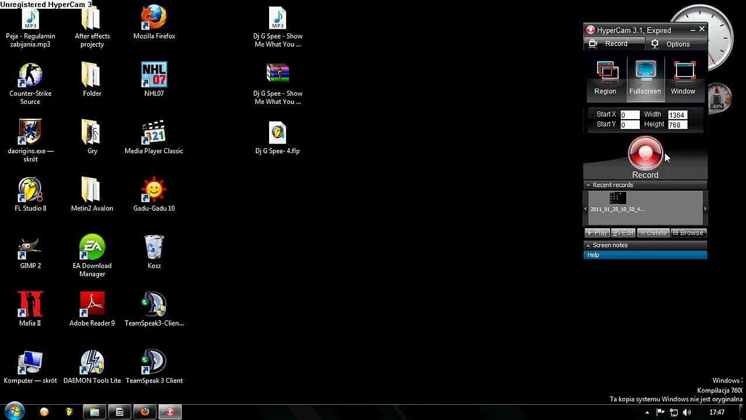Click the Browse button in HyperCam
Image resolution: width=746 pixels, height=420 pixels.
(x=688, y=233)
